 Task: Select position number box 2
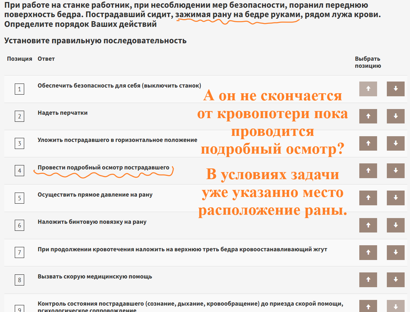click(19, 116)
